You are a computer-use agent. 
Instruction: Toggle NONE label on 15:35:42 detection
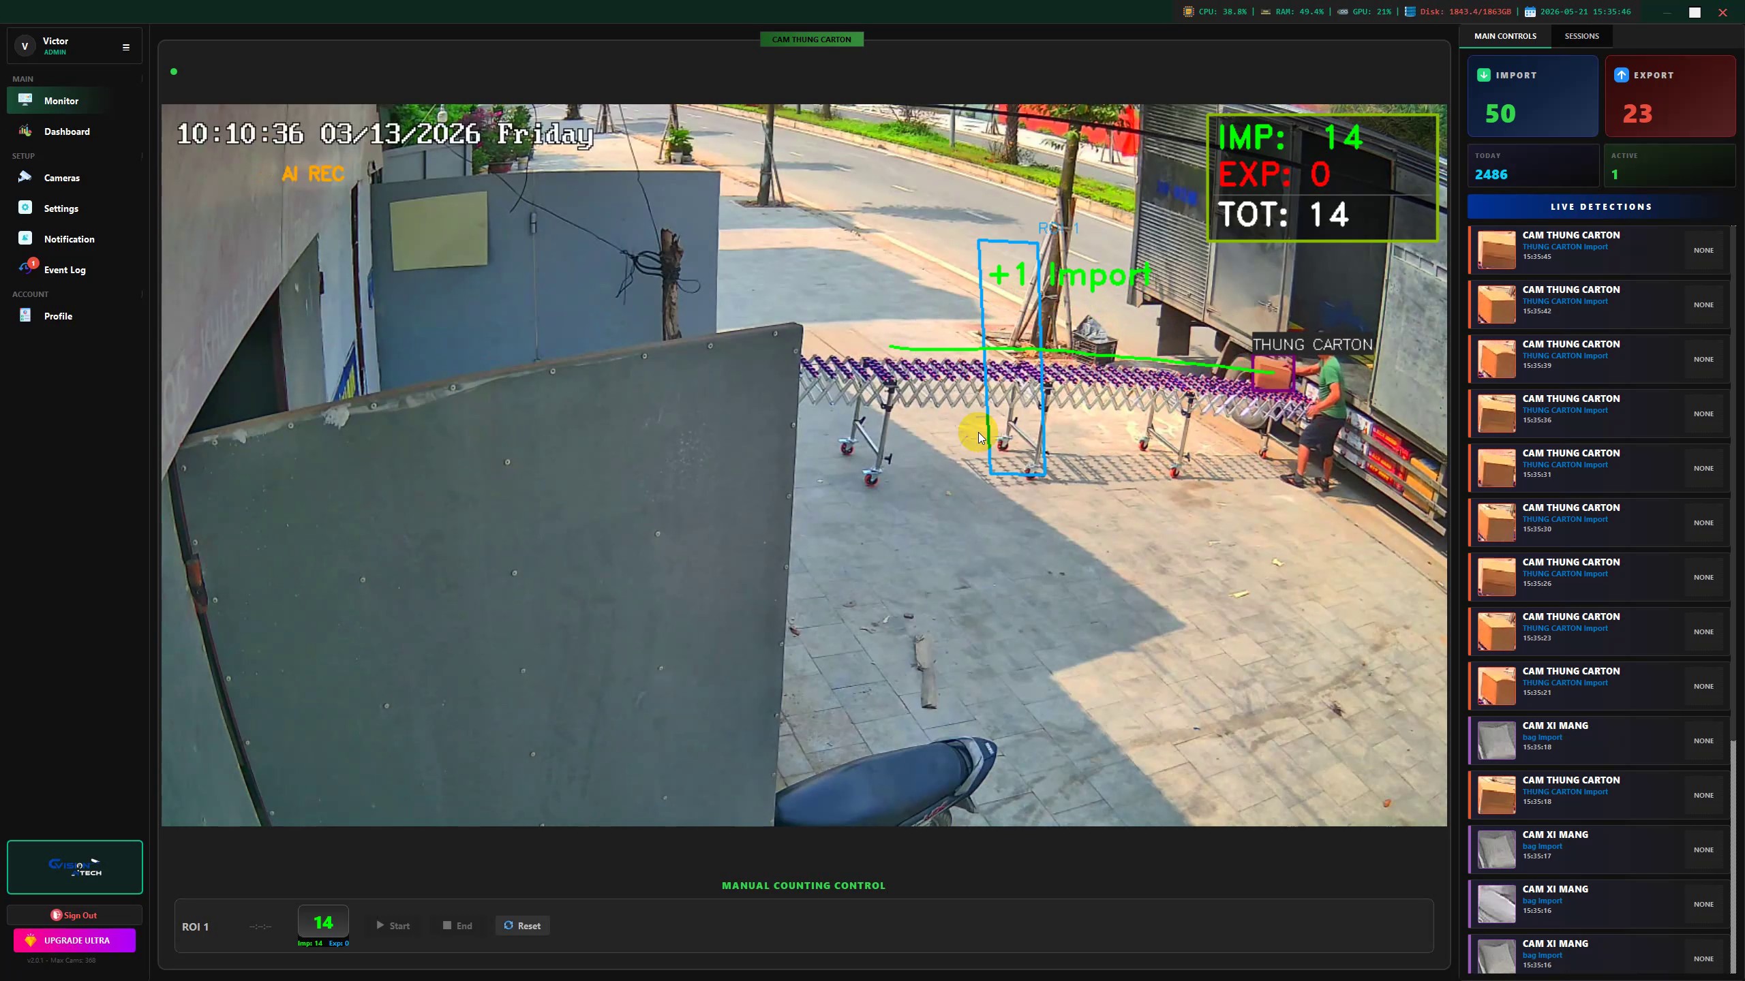point(1703,305)
